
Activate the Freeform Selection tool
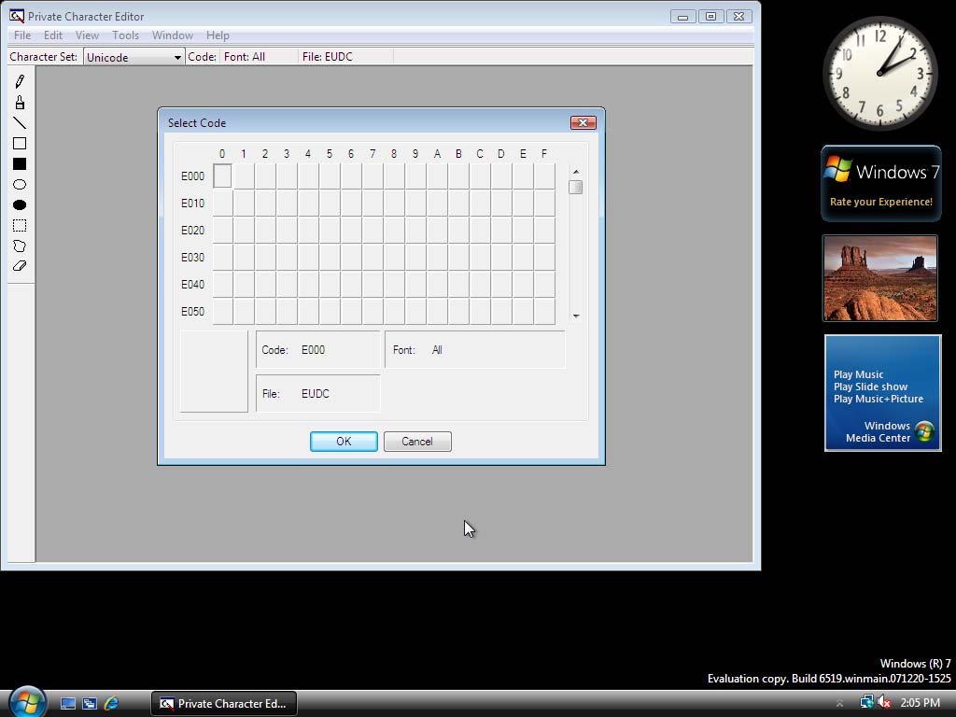coord(20,246)
